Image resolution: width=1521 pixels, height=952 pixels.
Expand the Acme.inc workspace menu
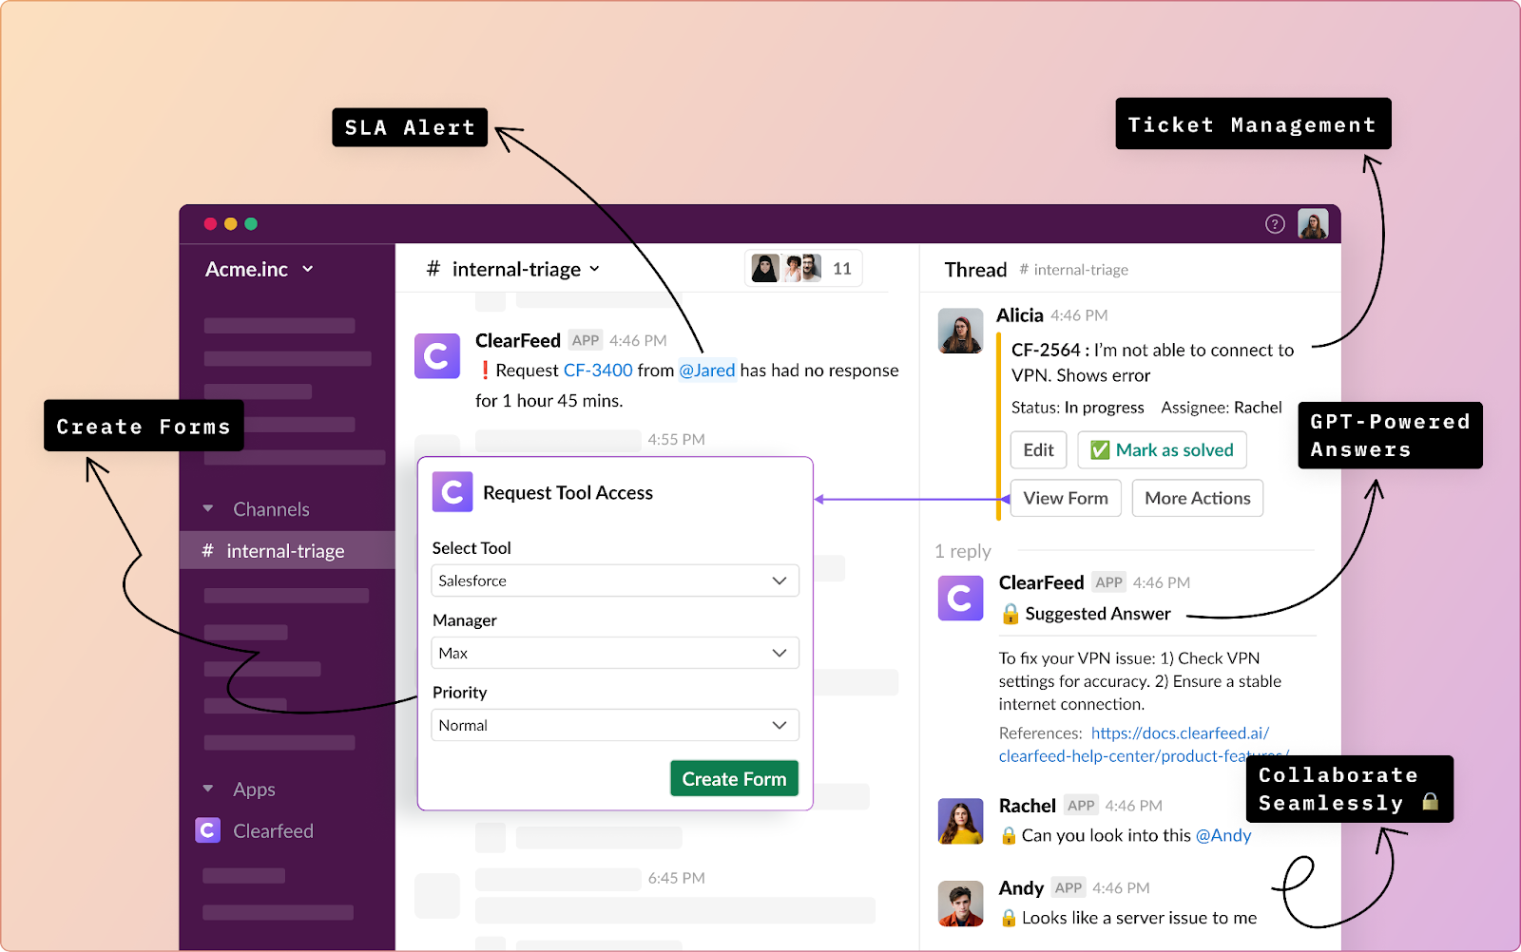(x=259, y=269)
